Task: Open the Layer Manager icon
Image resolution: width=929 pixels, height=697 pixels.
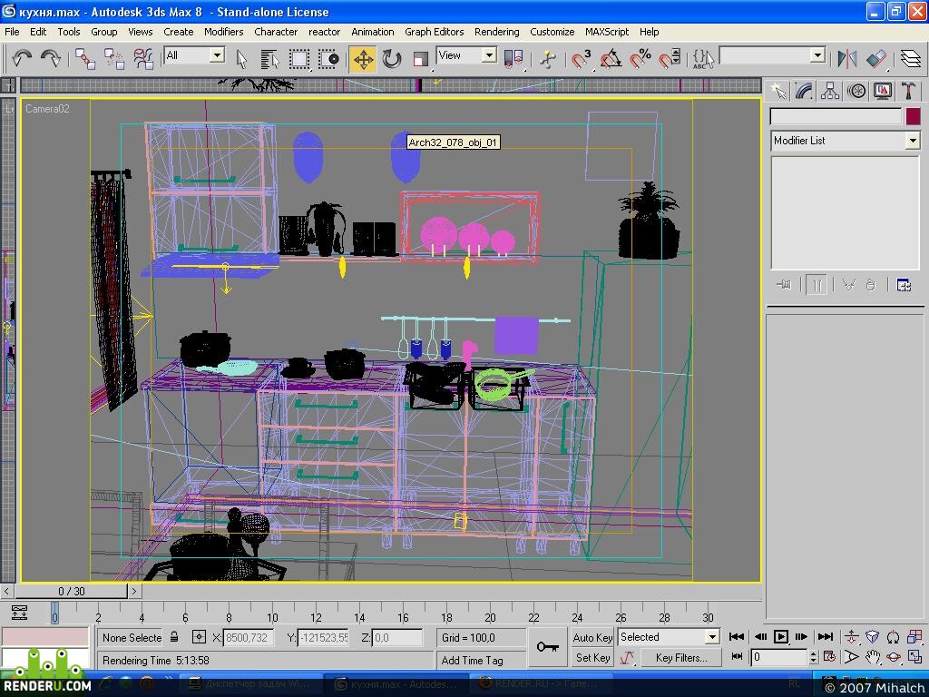Action: tap(911, 59)
